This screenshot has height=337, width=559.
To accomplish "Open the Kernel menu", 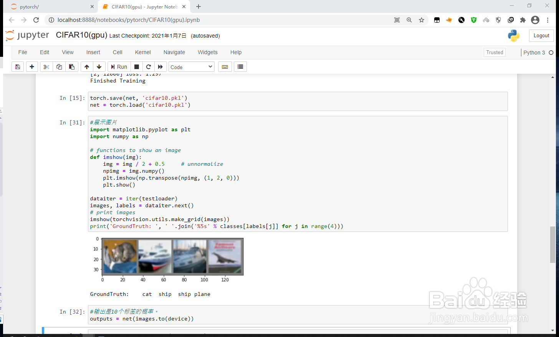I will point(143,52).
